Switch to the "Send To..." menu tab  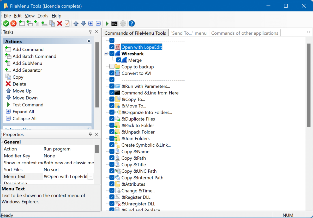[189, 33]
